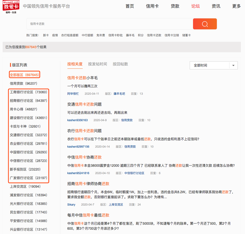View author profile Sikary
This screenshot has height=234, width=245.
(x=71, y=205)
